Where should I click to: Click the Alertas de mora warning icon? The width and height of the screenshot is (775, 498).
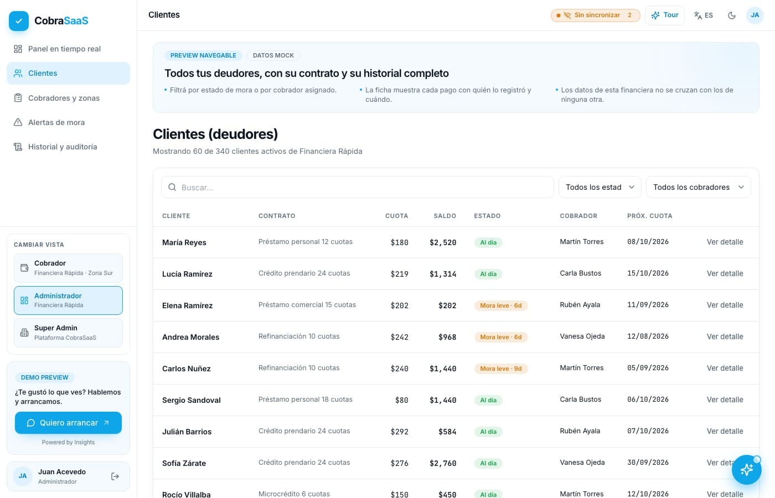coord(18,122)
